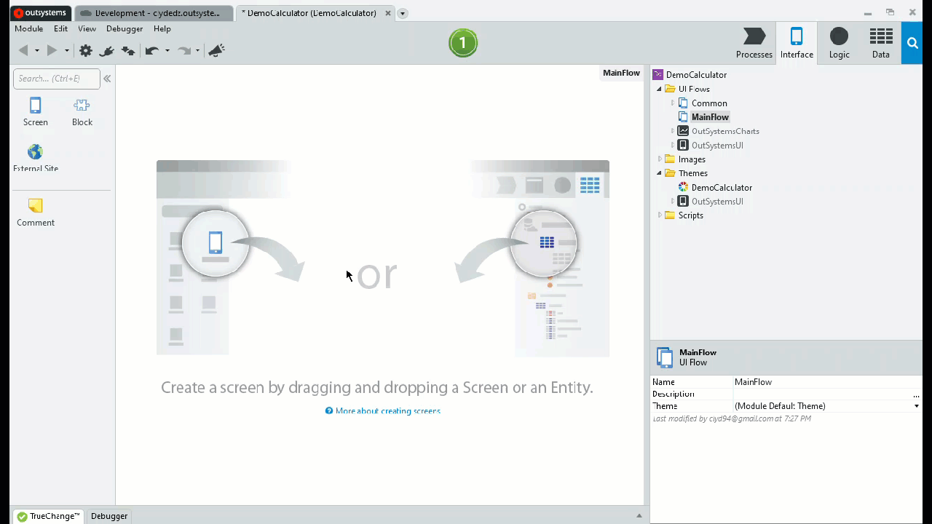This screenshot has height=524, width=932.
Task: Select the Screen widget in toolbox
Action: (x=35, y=112)
